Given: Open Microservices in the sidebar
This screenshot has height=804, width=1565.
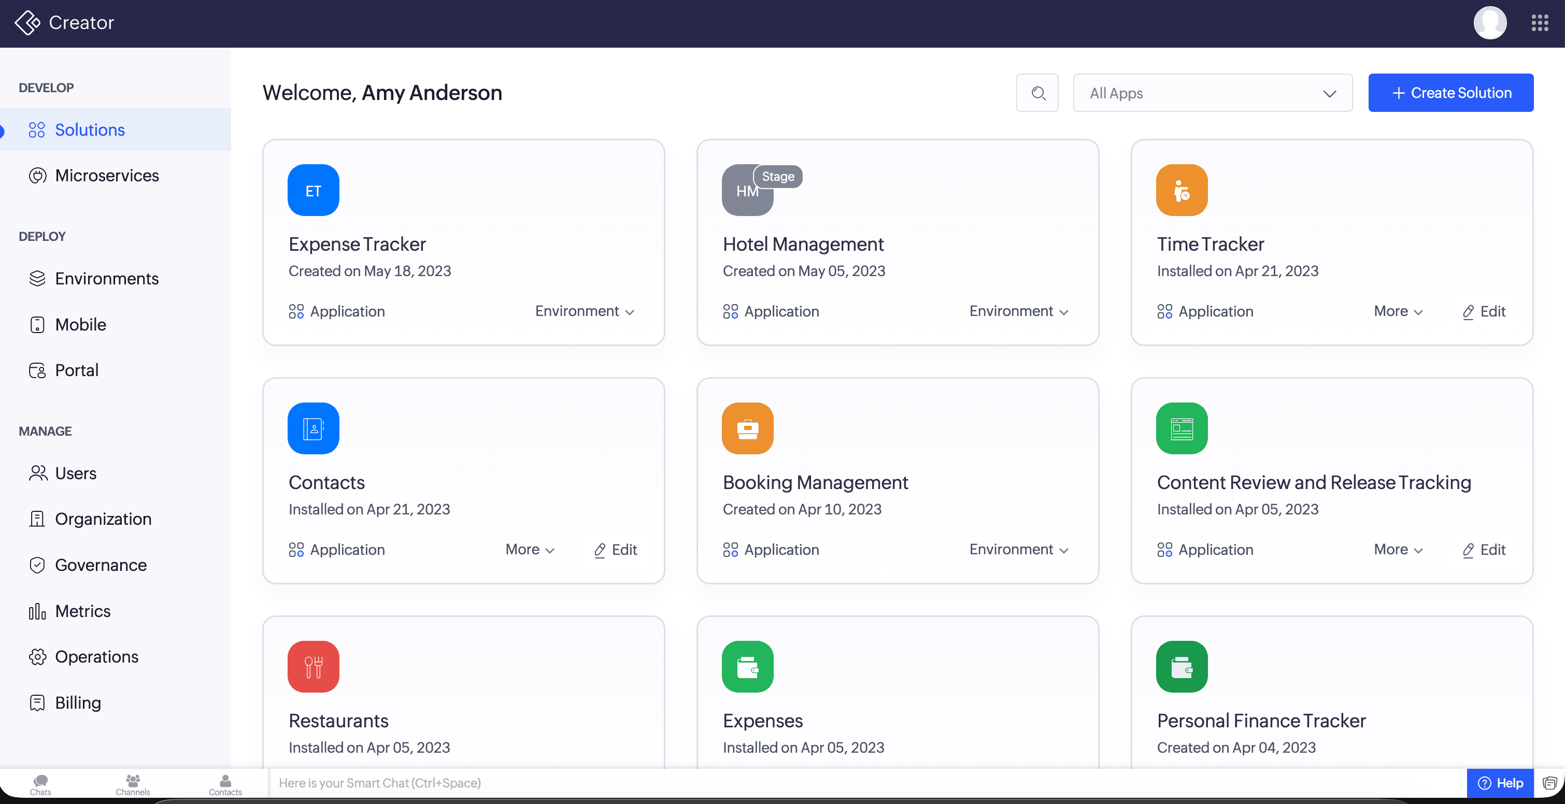Looking at the screenshot, I should [x=106, y=176].
